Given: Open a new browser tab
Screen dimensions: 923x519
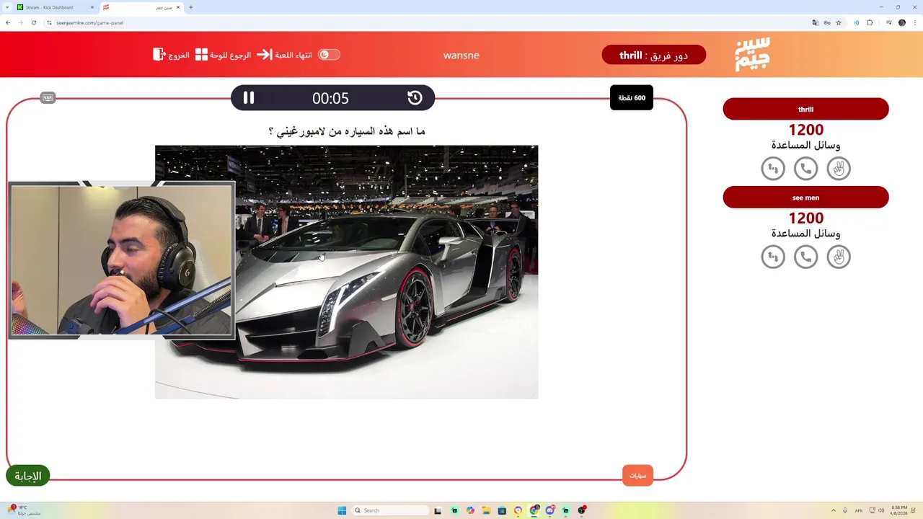Looking at the screenshot, I should pos(191,7).
